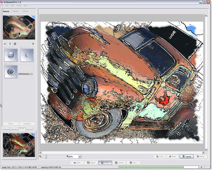The width and height of the screenshot is (212, 170).
Task: Click the swirl dial control
Action: (x=11, y=72)
